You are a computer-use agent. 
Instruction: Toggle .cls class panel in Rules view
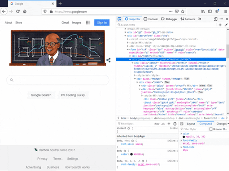point(163,124)
